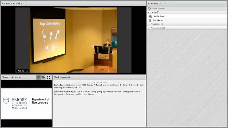
Task: Click the chat message 'Starting at 7am'
Action: click(97, 93)
